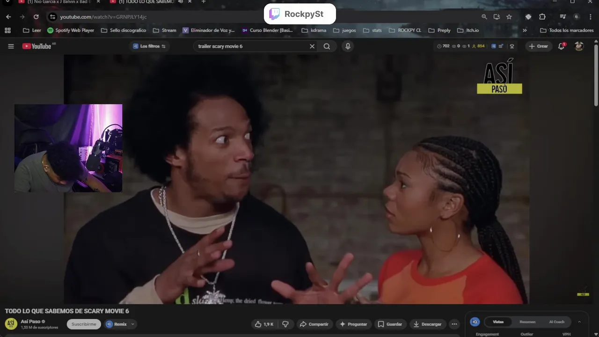This screenshot has height=337, width=599.
Task: Open a new browser tab
Action: (203, 2)
